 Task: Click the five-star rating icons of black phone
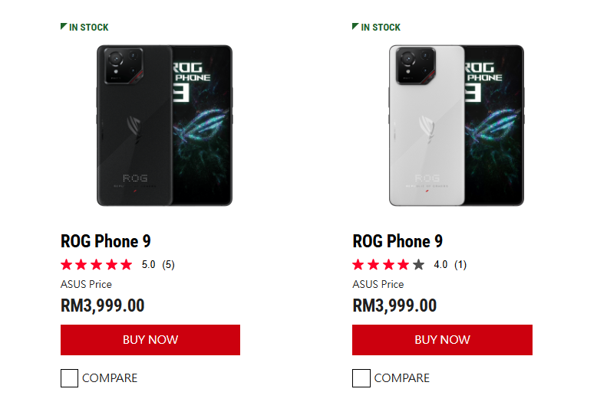click(97, 265)
